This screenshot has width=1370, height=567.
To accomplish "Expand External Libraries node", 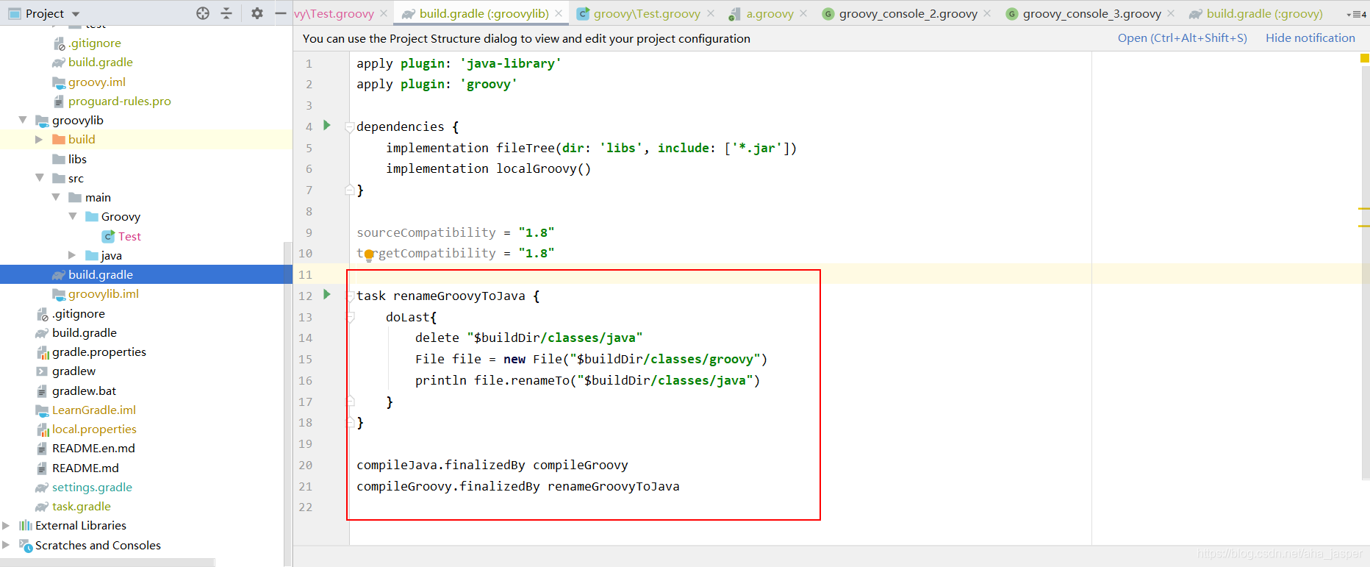I will click(x=7, y=525).
